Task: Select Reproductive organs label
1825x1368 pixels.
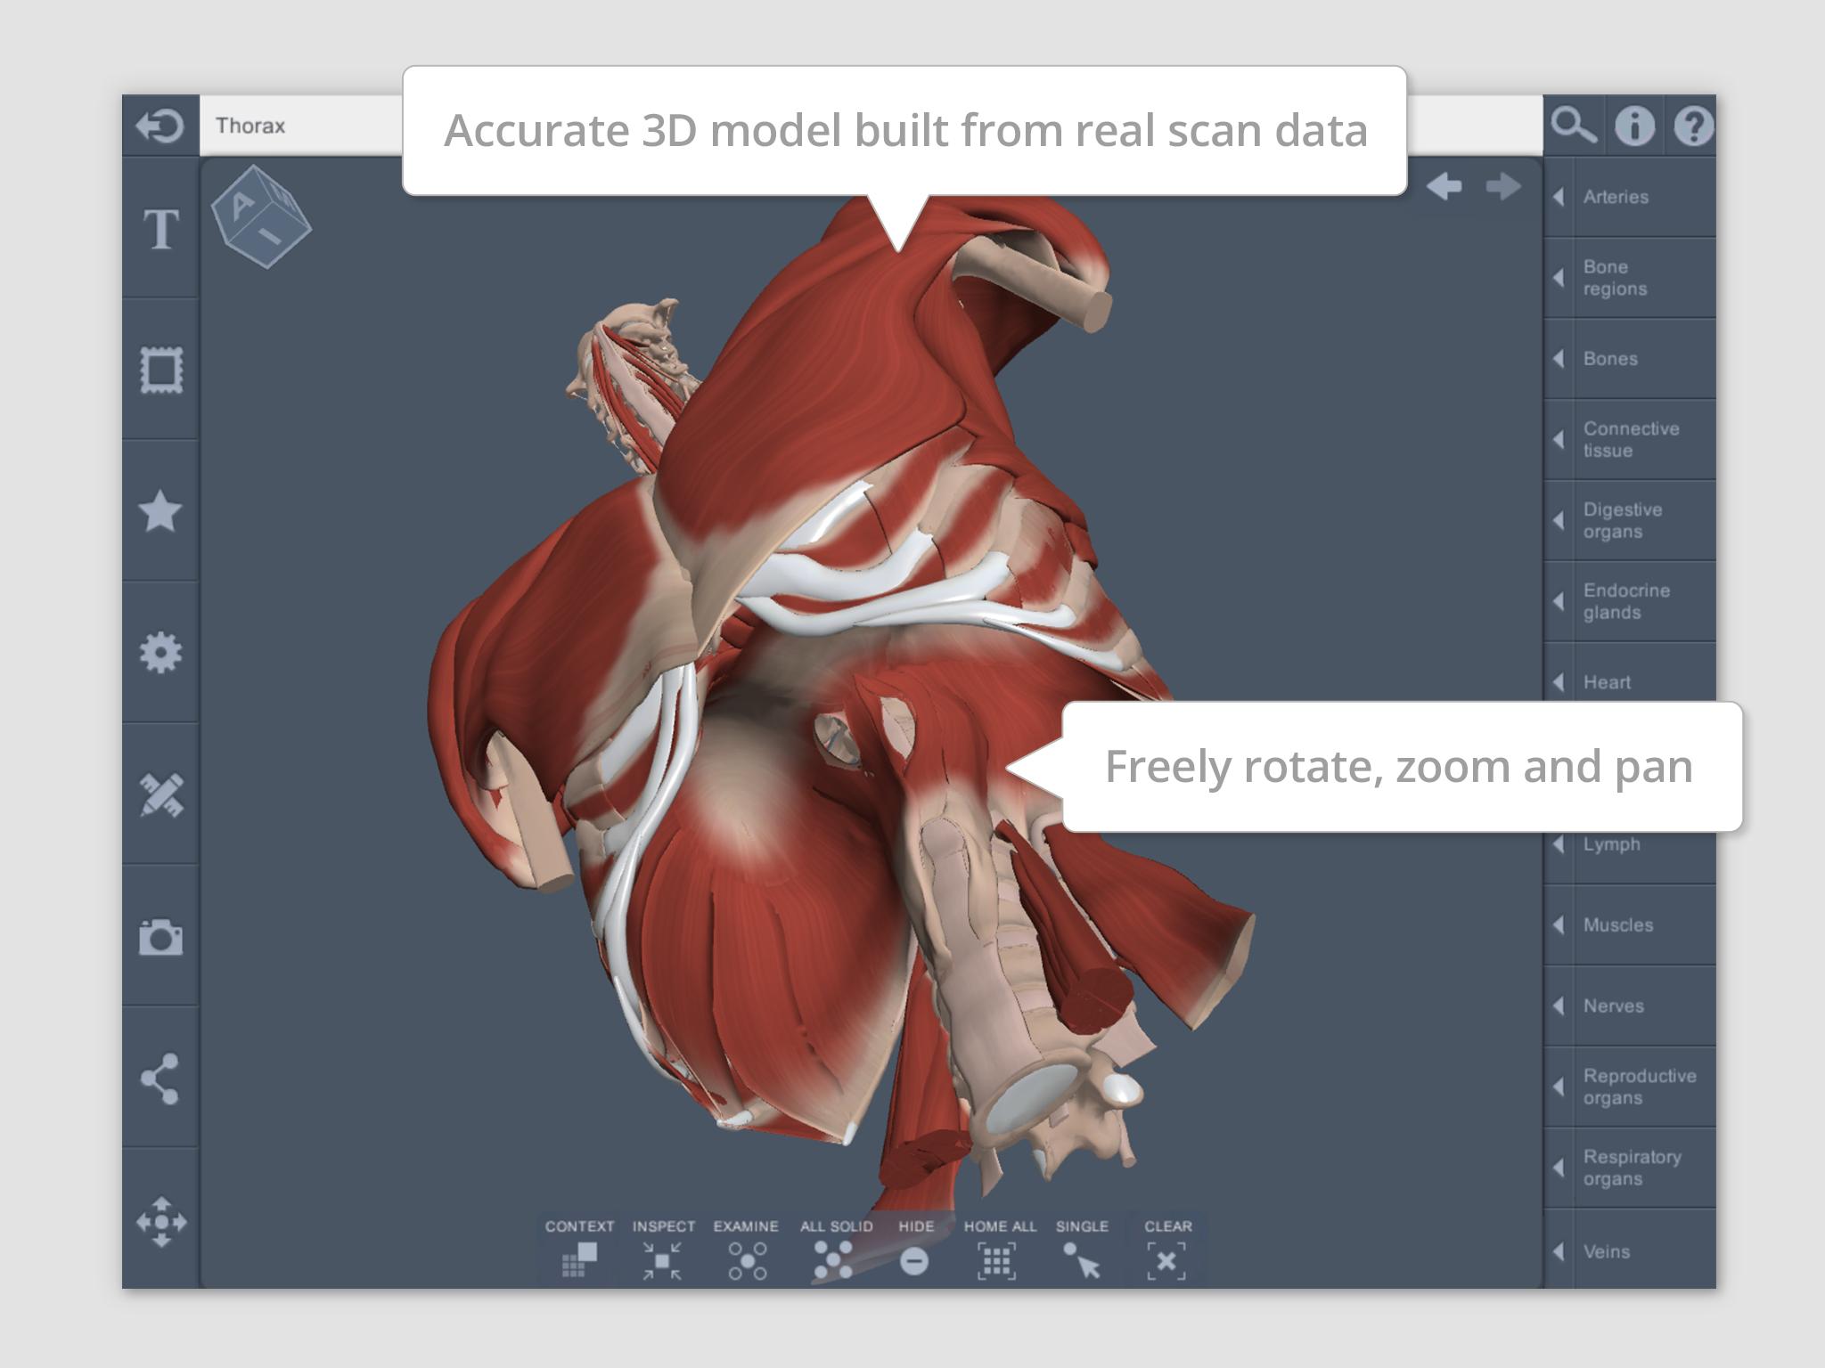Action: (1640, 1087)
